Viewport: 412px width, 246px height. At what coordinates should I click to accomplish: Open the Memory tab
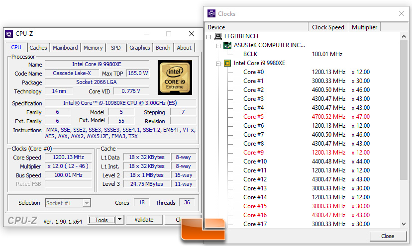coord(93,48)
